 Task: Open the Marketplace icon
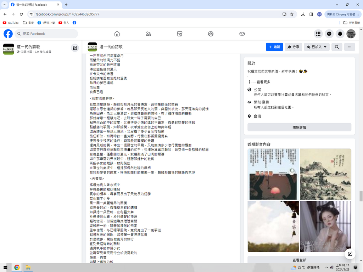pos(179,34)
